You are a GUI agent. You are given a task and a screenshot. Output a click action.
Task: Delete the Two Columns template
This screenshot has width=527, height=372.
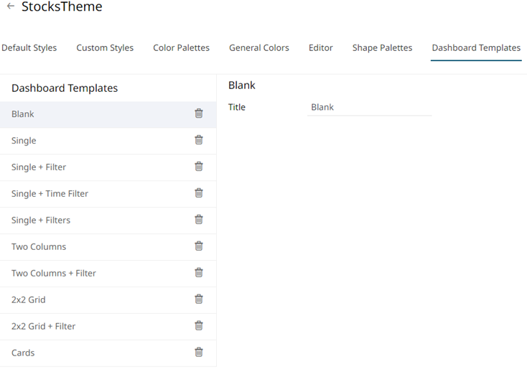199,246
